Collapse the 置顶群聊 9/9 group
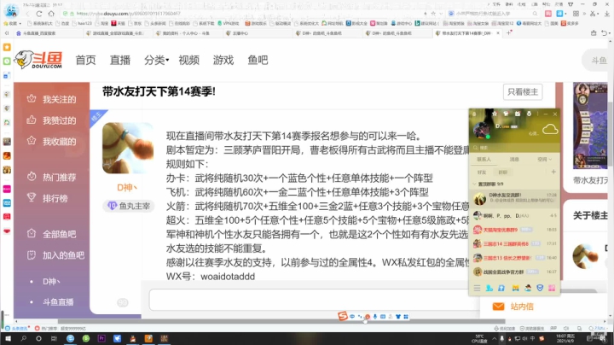Image resolution: width=614 pixels, height=345 pixels. (x=489, y=184)
